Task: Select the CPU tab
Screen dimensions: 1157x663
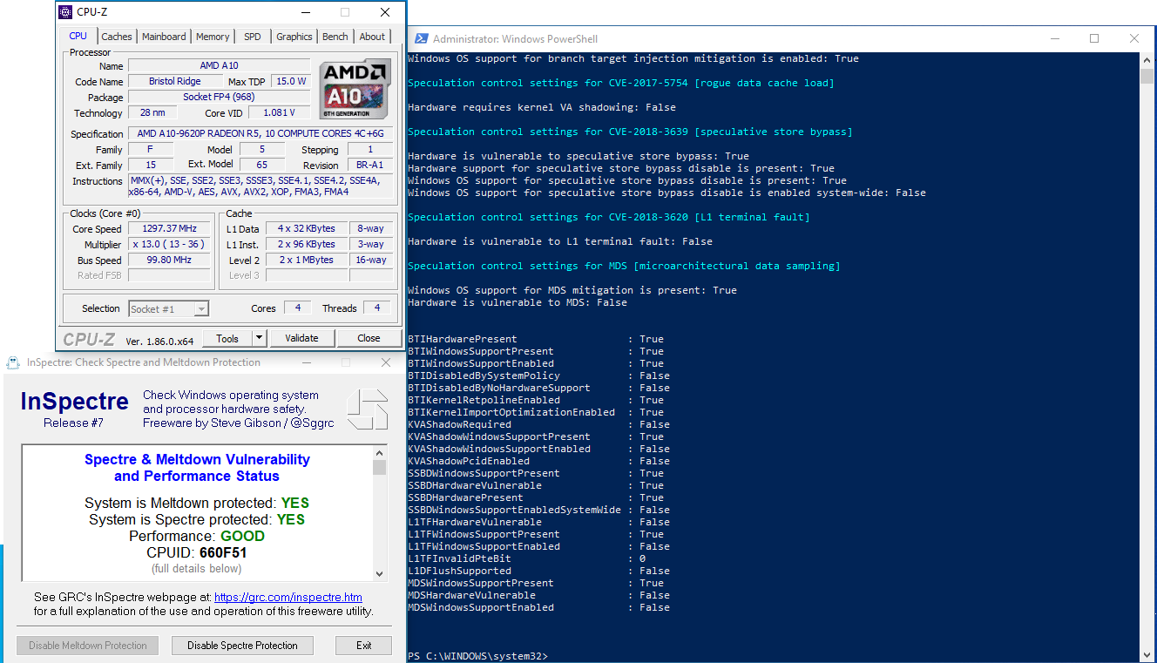Action: [x=78, y=36]
